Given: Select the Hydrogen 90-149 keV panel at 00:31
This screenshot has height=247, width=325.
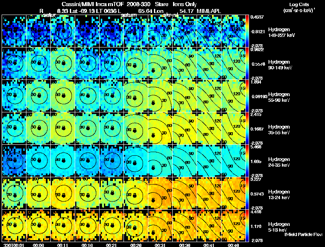Looking at the screenshot, I should coord(160,64).
